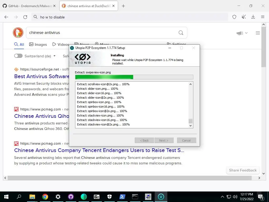269x202 pixels.
Task: Click page horizontal scrollbar right arrow
Action: point(259,178)
